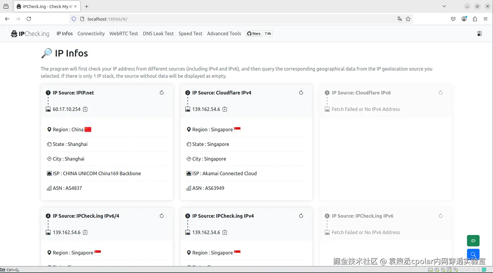Bookmark this page with the star
The image size is (493, 273).
pyautogui.click(x=408, y=19)
